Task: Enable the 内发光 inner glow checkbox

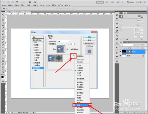Action: [x=33, y=50]
